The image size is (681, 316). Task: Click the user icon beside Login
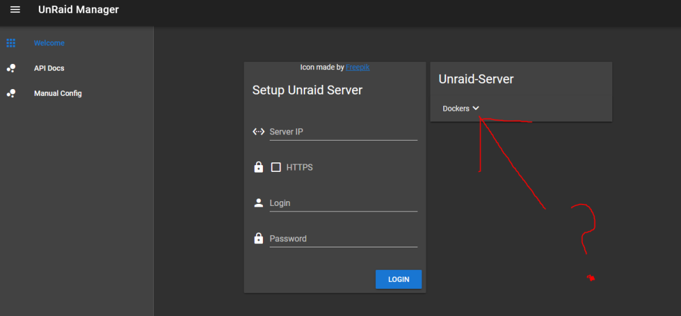pyautogui.click(x=258, y=203)
